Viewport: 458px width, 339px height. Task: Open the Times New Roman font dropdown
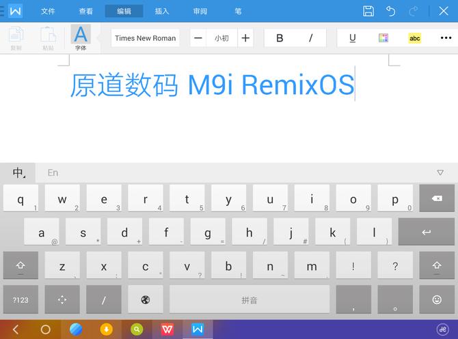point(145,38)
